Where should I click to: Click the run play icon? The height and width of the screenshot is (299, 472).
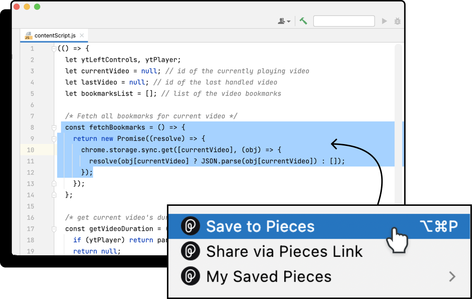pos(384,21)
